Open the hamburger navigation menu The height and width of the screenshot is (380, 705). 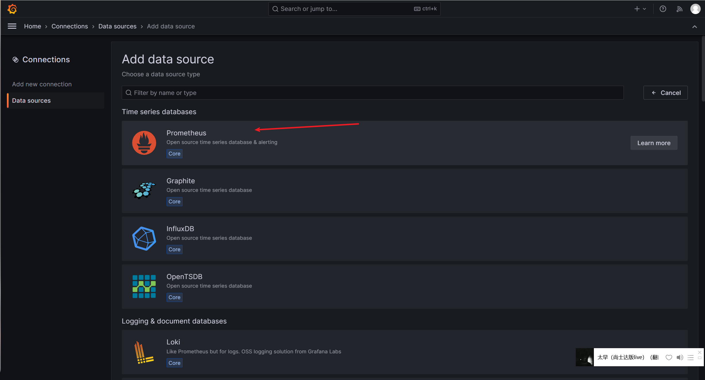[x=12, y=26]
